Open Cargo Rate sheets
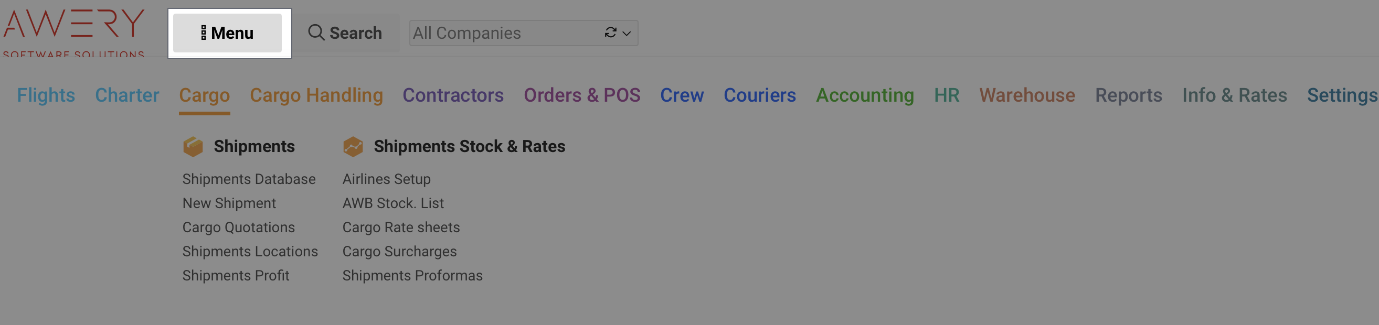The height and width of the screenshot is (325, 1379). click(x=401, y=227)
